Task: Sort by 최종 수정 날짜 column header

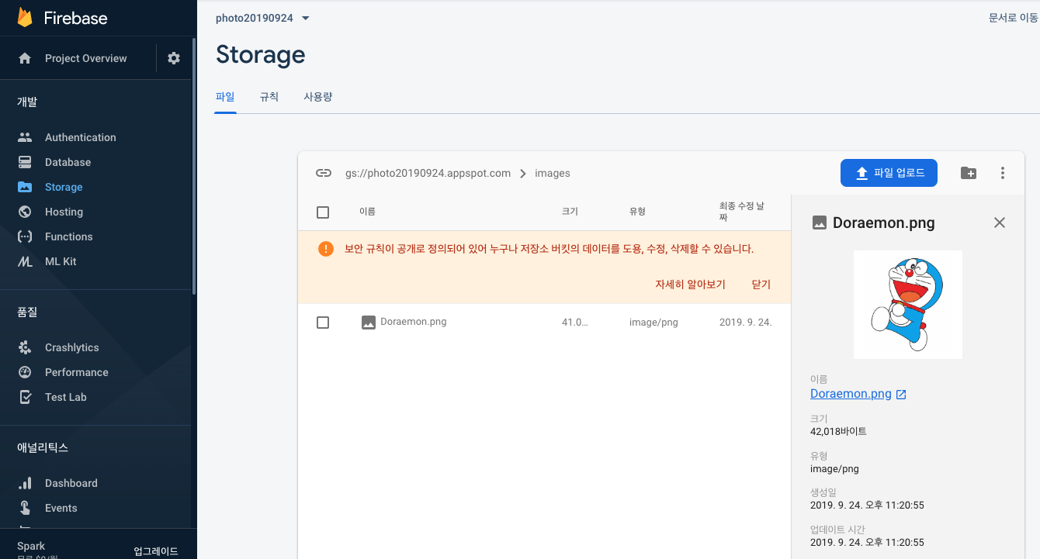Action: tap(742, 212)
